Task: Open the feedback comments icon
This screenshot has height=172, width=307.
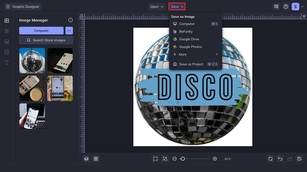Action: point(276,6)
